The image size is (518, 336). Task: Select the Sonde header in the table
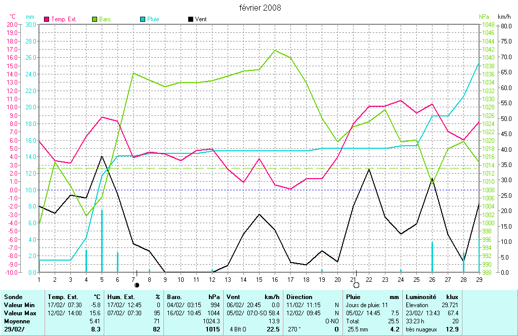(x=13, y=297)
